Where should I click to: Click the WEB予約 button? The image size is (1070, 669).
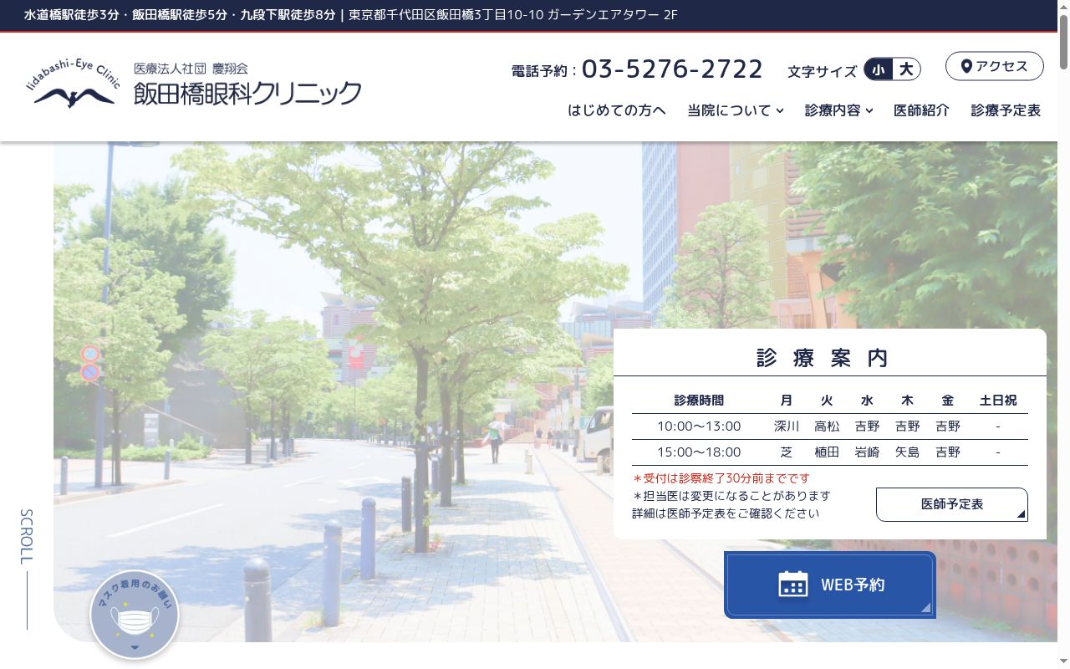pyautogui.click(x=830, y=585)
